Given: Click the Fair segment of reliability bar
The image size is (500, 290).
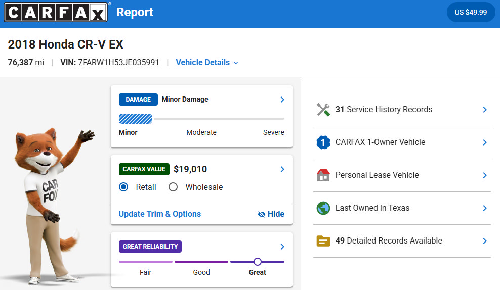Looking at the screenshot, I should coord(145,262).
